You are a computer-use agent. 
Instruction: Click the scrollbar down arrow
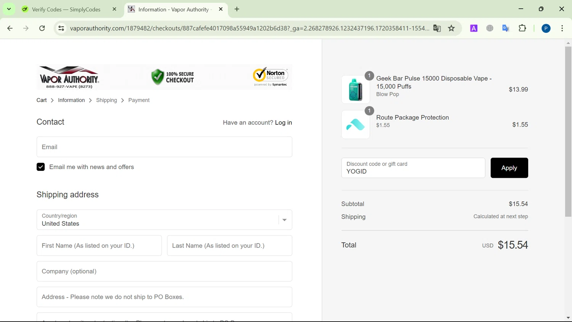click(568, 318)
